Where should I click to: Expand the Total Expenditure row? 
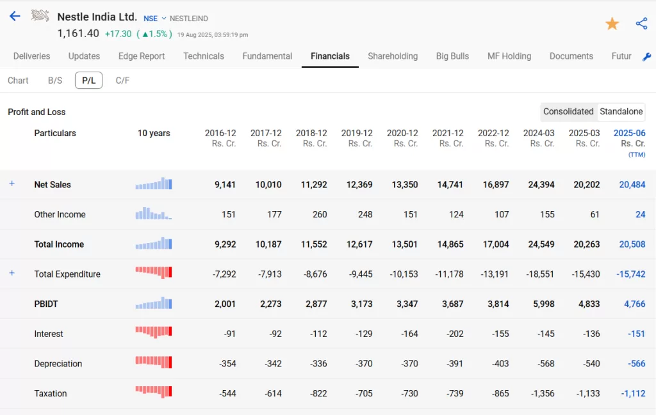[12, 273]
